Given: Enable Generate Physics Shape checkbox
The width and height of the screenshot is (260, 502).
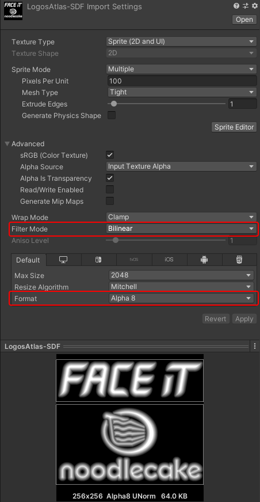Looking at the screenshot, I should [111, 115].
